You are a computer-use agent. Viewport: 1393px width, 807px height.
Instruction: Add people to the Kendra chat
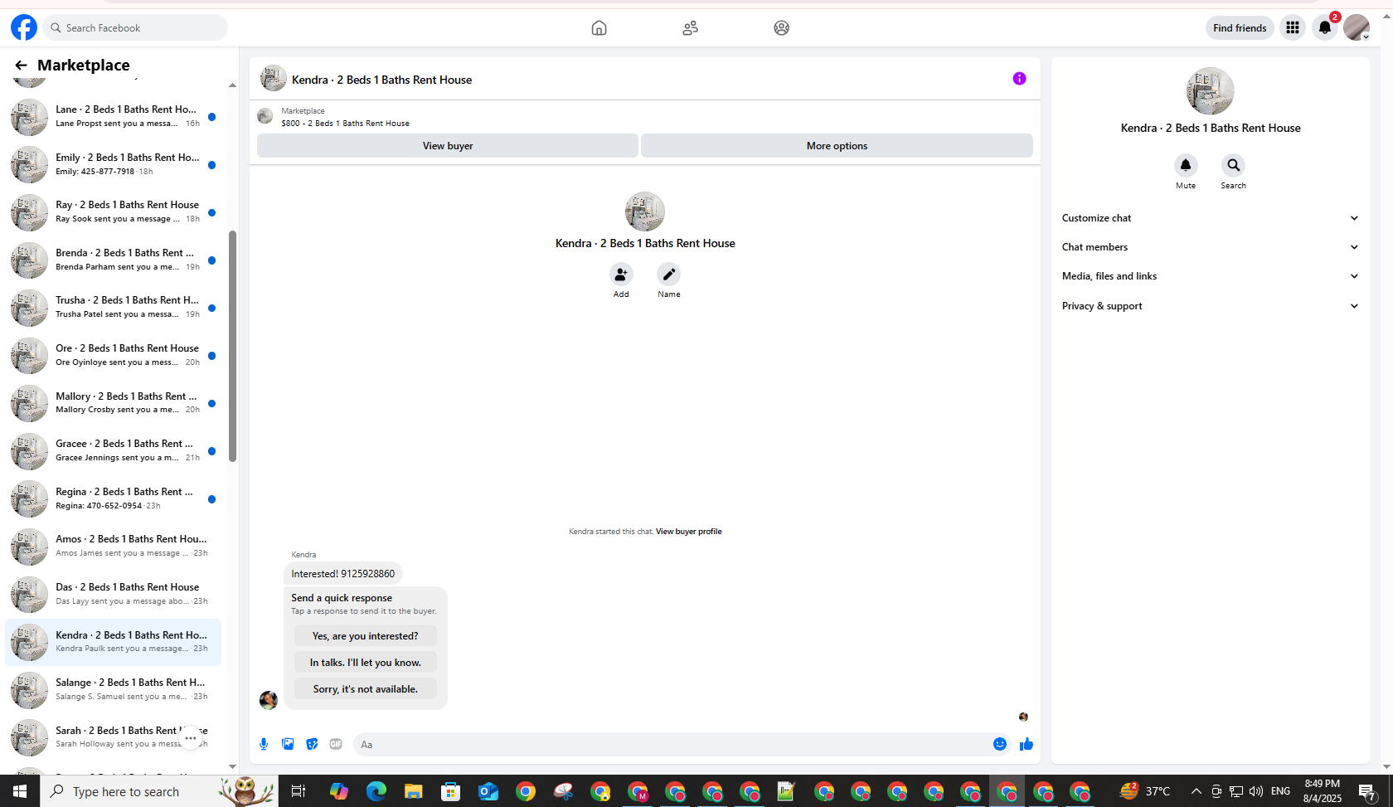pyautogui.click(x=621, y=275)
